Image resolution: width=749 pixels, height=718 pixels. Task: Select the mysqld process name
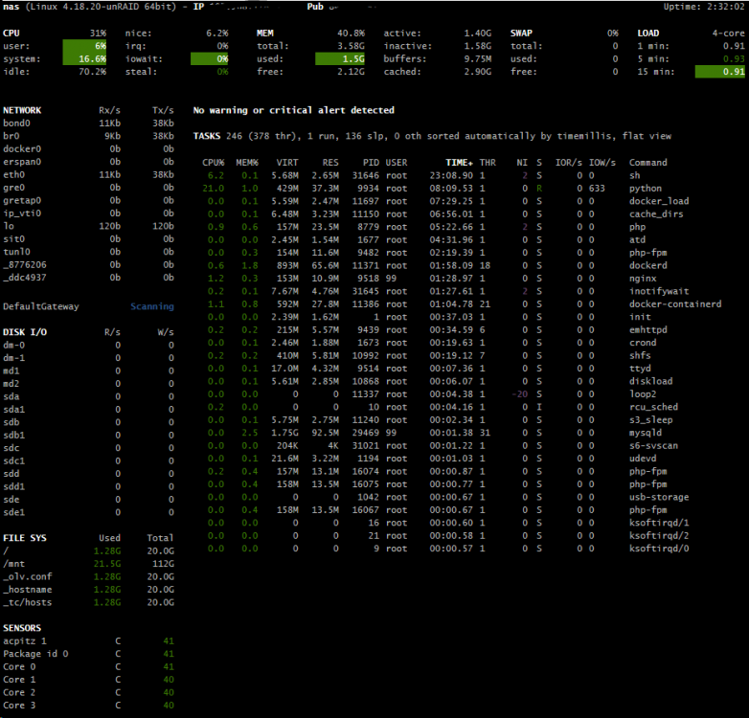[646, 433]
